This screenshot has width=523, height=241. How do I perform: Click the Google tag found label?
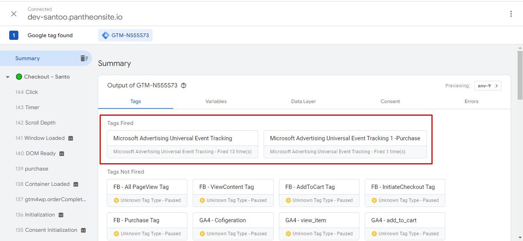click(x=50, y=35)
